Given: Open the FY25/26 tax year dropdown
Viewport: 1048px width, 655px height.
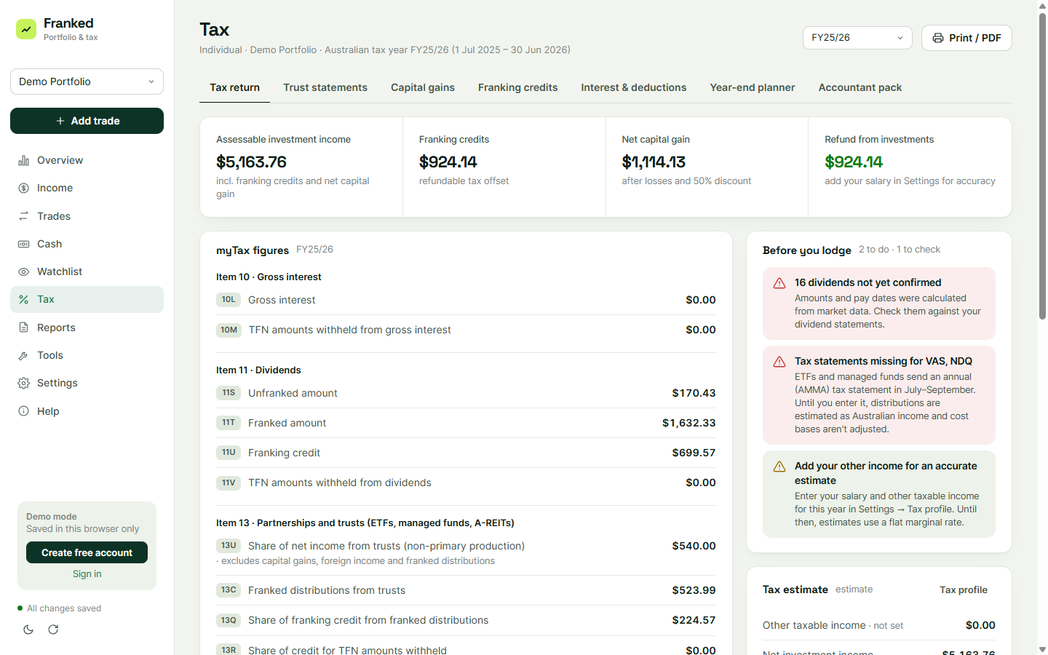Looking at the screenshot, I should [x=857, y=38].
